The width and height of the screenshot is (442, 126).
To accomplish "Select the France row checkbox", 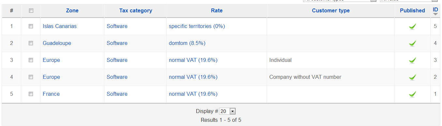I will [31, 94].
